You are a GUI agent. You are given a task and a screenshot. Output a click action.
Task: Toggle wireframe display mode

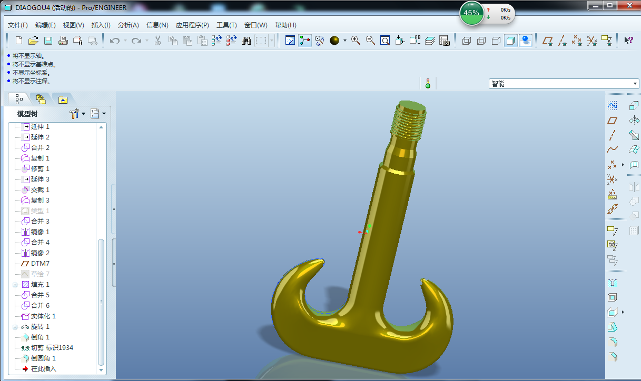pyautogui.click(x=466, y=41)
